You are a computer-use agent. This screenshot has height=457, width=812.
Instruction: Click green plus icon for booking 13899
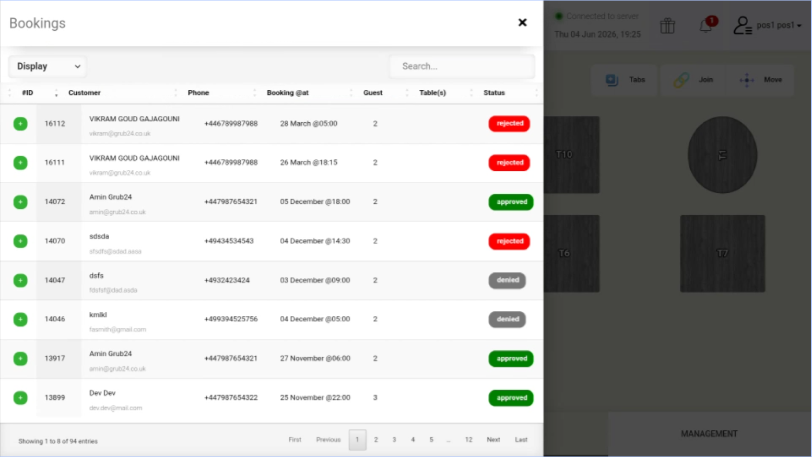click(x=20, y=398)
